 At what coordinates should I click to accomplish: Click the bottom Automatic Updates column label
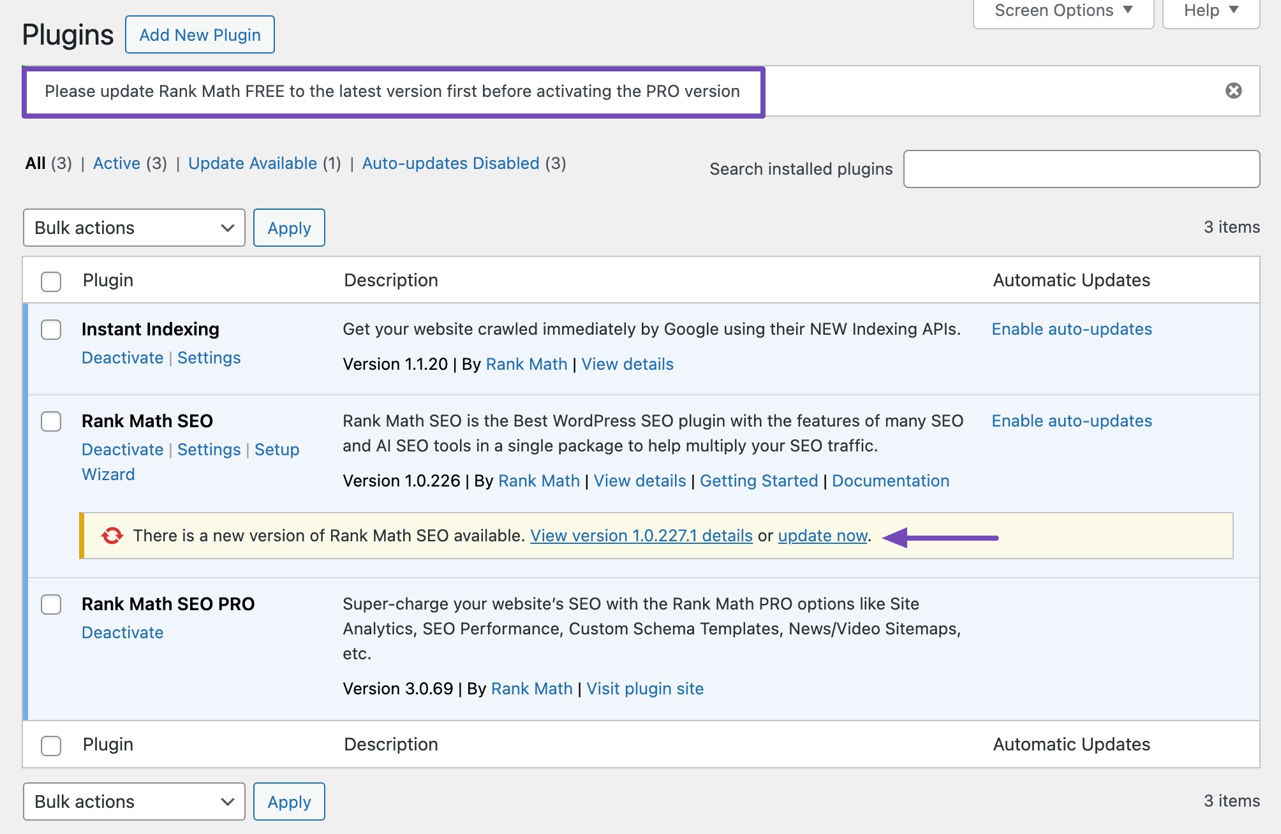[x=1072, y=744]
